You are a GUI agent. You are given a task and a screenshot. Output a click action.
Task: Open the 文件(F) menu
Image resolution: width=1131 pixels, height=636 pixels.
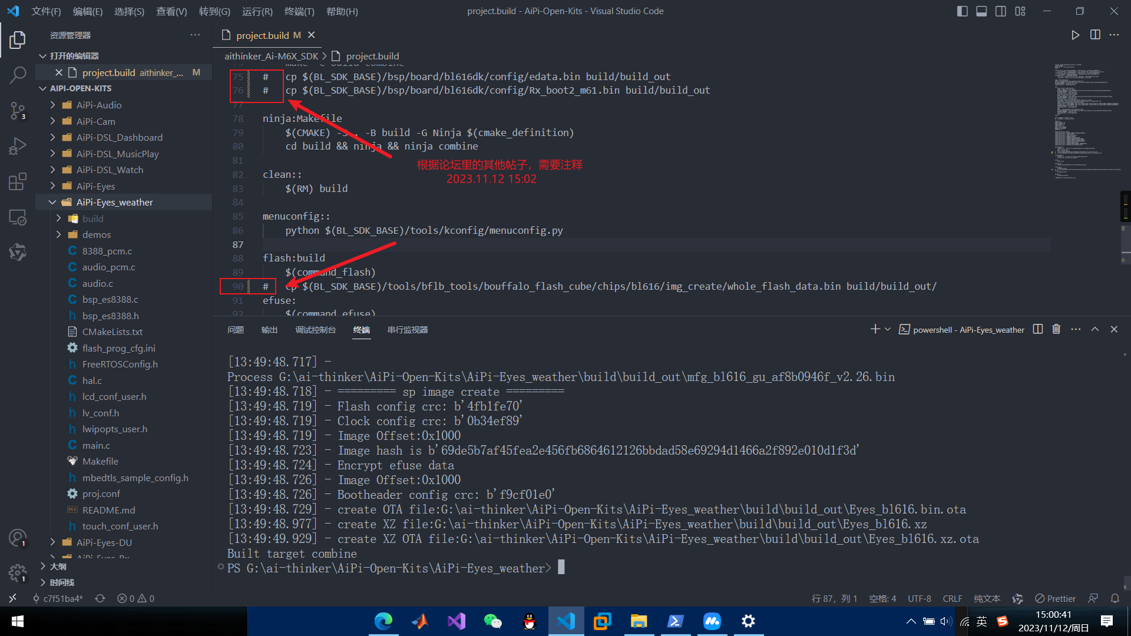46,11
